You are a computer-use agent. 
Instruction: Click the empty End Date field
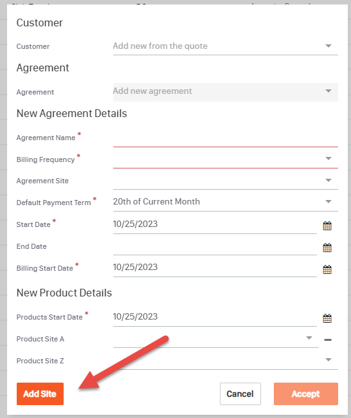215,246
